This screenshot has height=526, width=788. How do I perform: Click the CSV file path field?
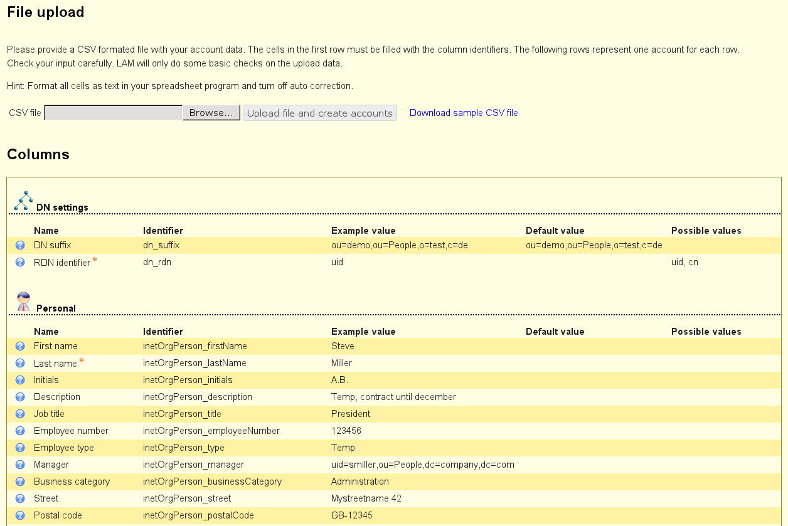click(x=114, y=113)
